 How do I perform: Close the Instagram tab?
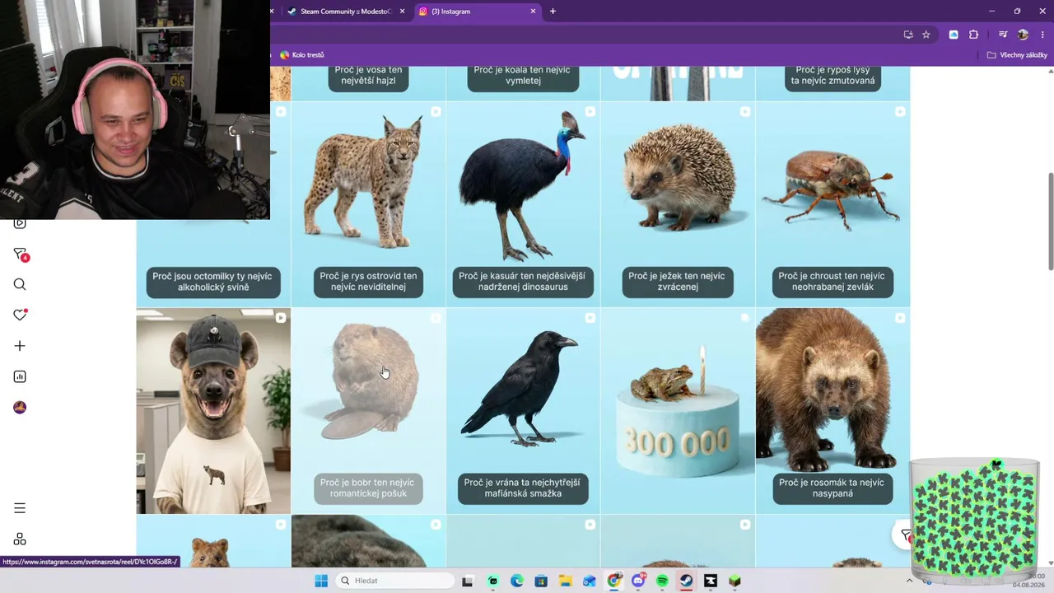[533, 12]
